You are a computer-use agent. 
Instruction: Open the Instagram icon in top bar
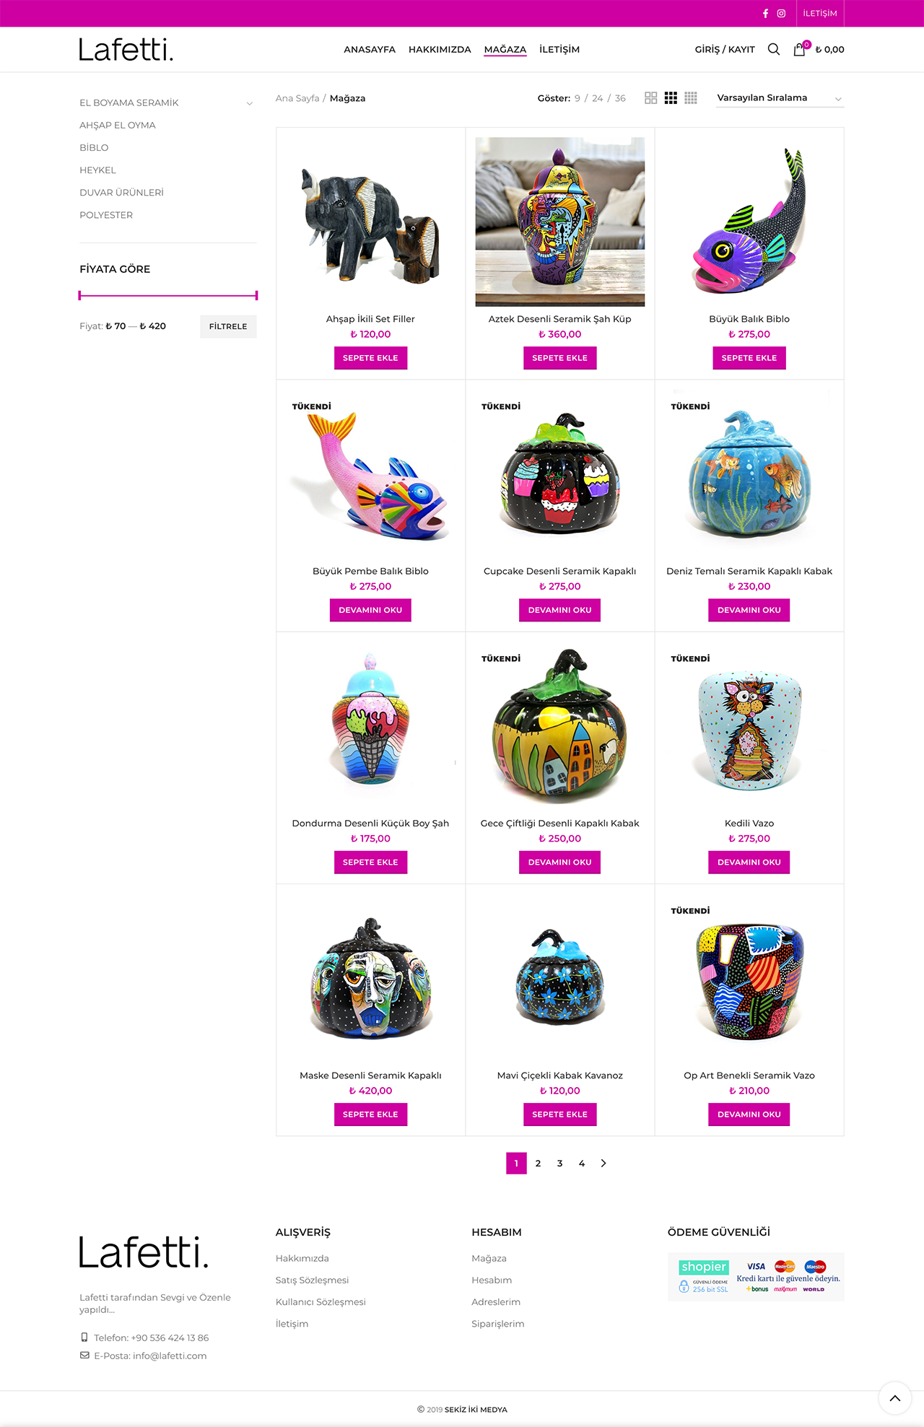pos(781,14)
